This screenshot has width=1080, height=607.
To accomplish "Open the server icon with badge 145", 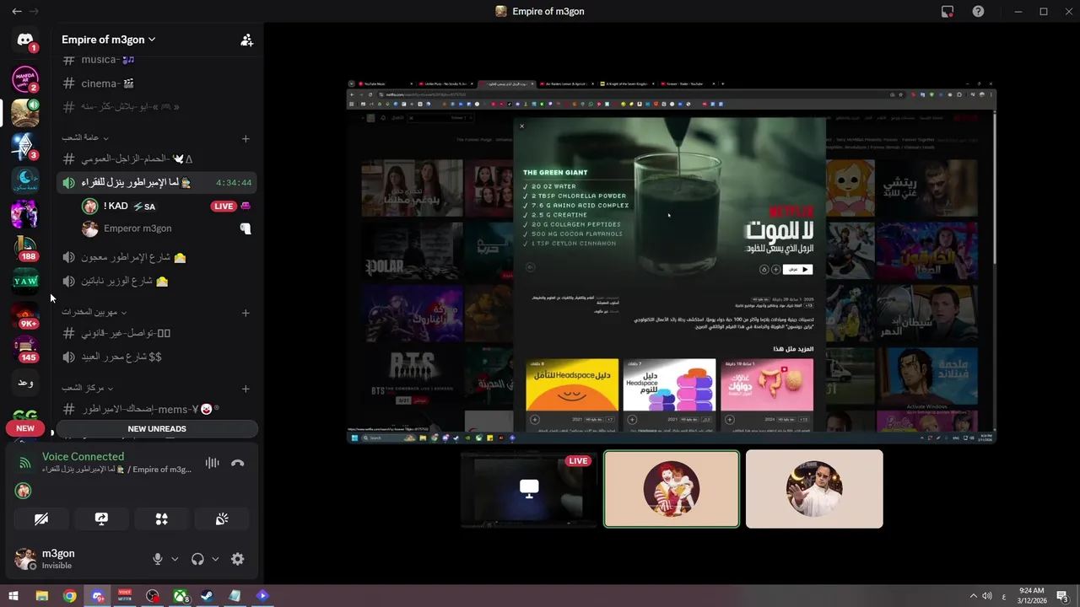I will tap(25, 348).
